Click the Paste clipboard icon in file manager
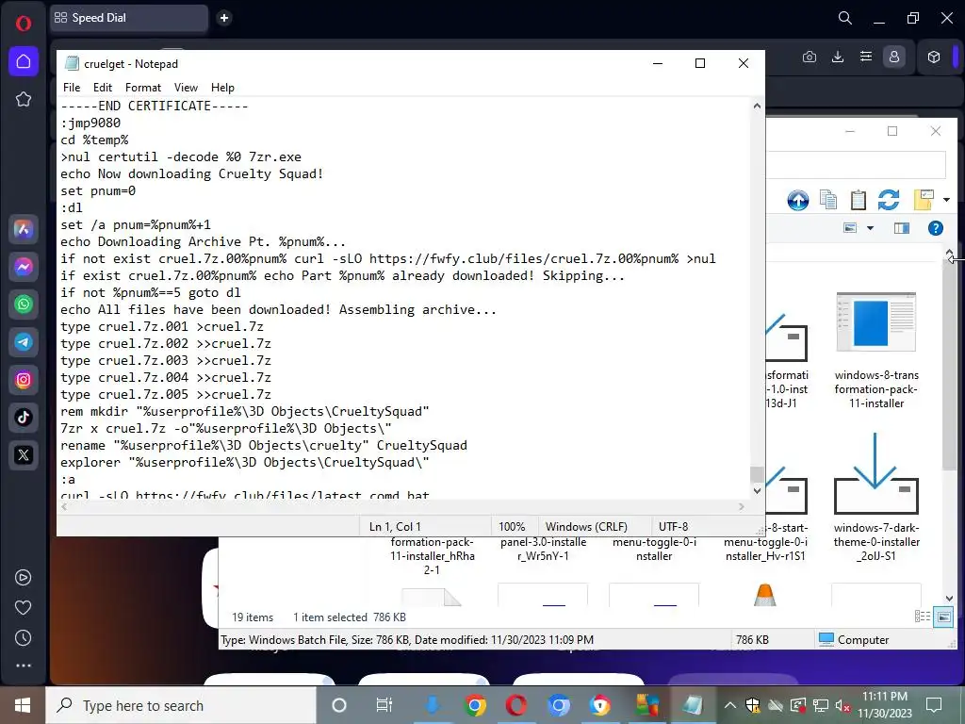Image resolution: width=965 pixels, height=724 pixels. [x=858, y=200]
